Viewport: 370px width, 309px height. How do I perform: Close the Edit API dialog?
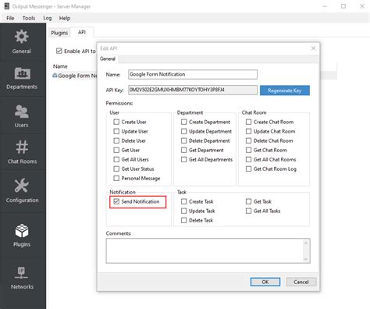click(313, 48)
